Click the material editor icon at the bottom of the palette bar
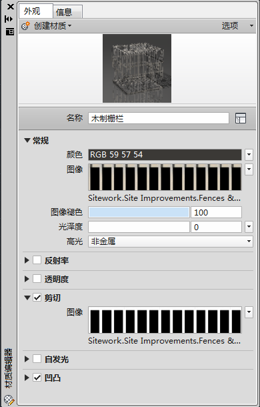 click(9, 400)
